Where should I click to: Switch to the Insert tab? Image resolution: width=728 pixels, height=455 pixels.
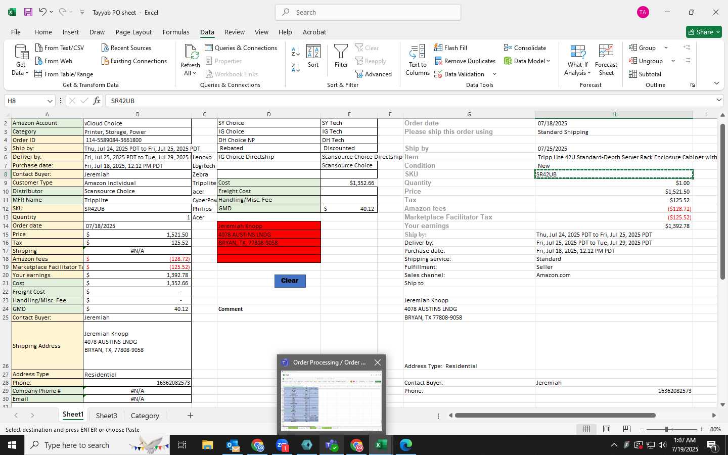tap(71, 32)
